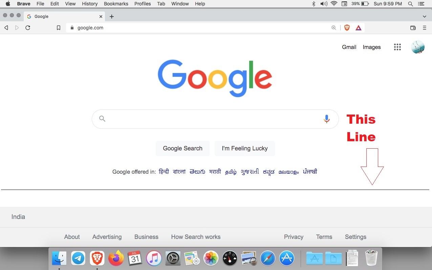Open the Bookmarks menu

116,4
